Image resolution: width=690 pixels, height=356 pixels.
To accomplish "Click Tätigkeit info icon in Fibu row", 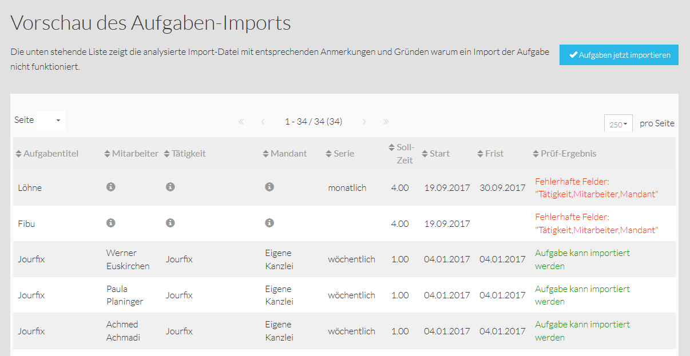I will coord(170,223).
